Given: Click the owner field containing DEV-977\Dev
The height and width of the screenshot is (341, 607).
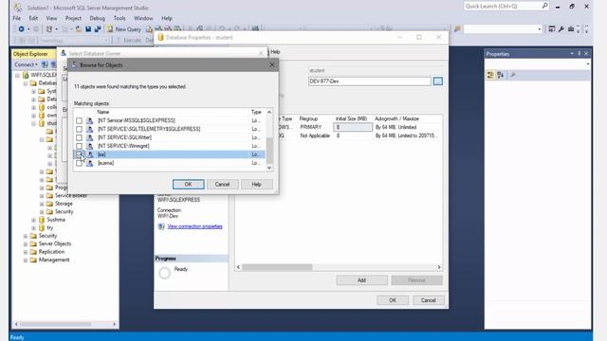Looking at the screenshot, I should [x=370, y=81].
